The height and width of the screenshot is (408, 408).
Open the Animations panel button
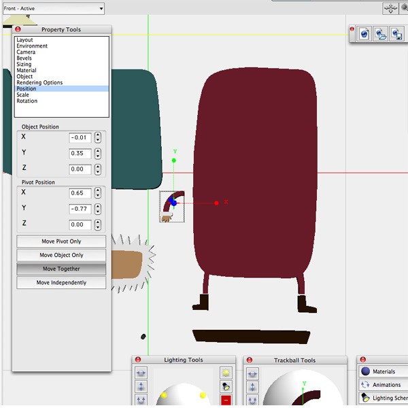coord(382,385)
